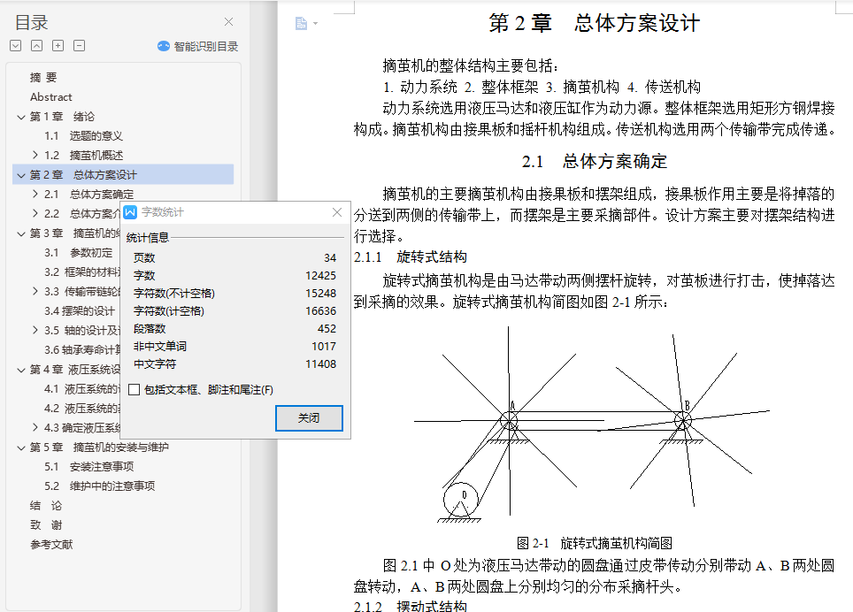Expand 2.1 总体方案确定 outline node

tap(35, 194)
